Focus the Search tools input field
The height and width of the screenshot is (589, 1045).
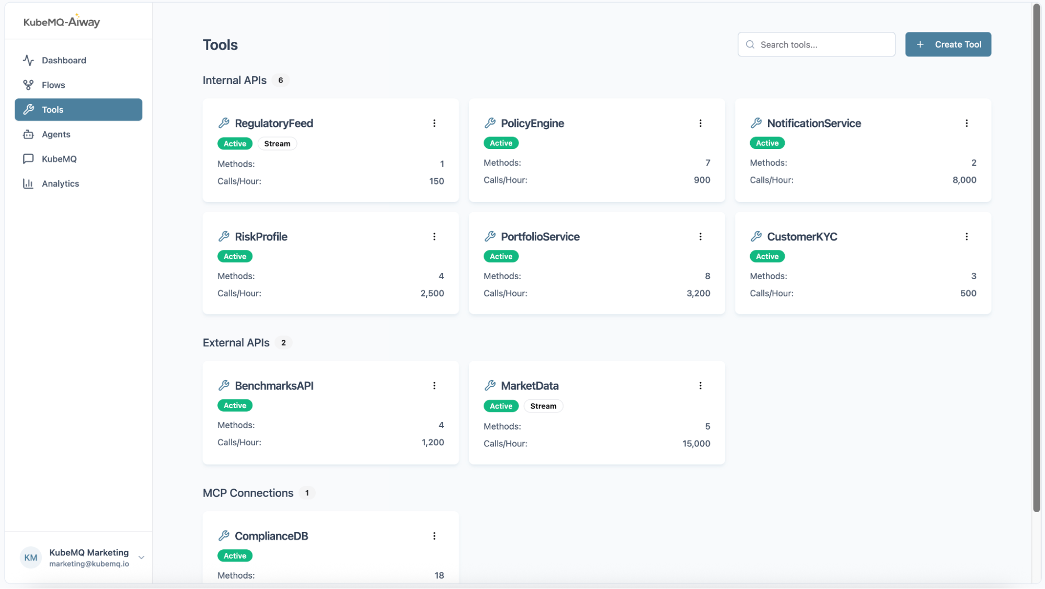pyautogui.click(x=823, y=44)
